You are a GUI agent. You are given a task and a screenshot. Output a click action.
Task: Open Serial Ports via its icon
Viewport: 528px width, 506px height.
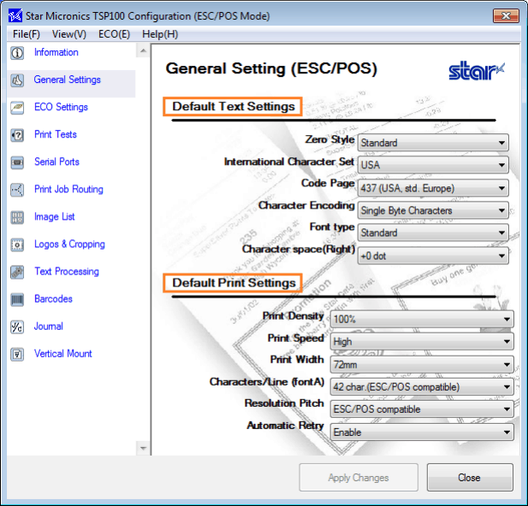tap(16, 162)
